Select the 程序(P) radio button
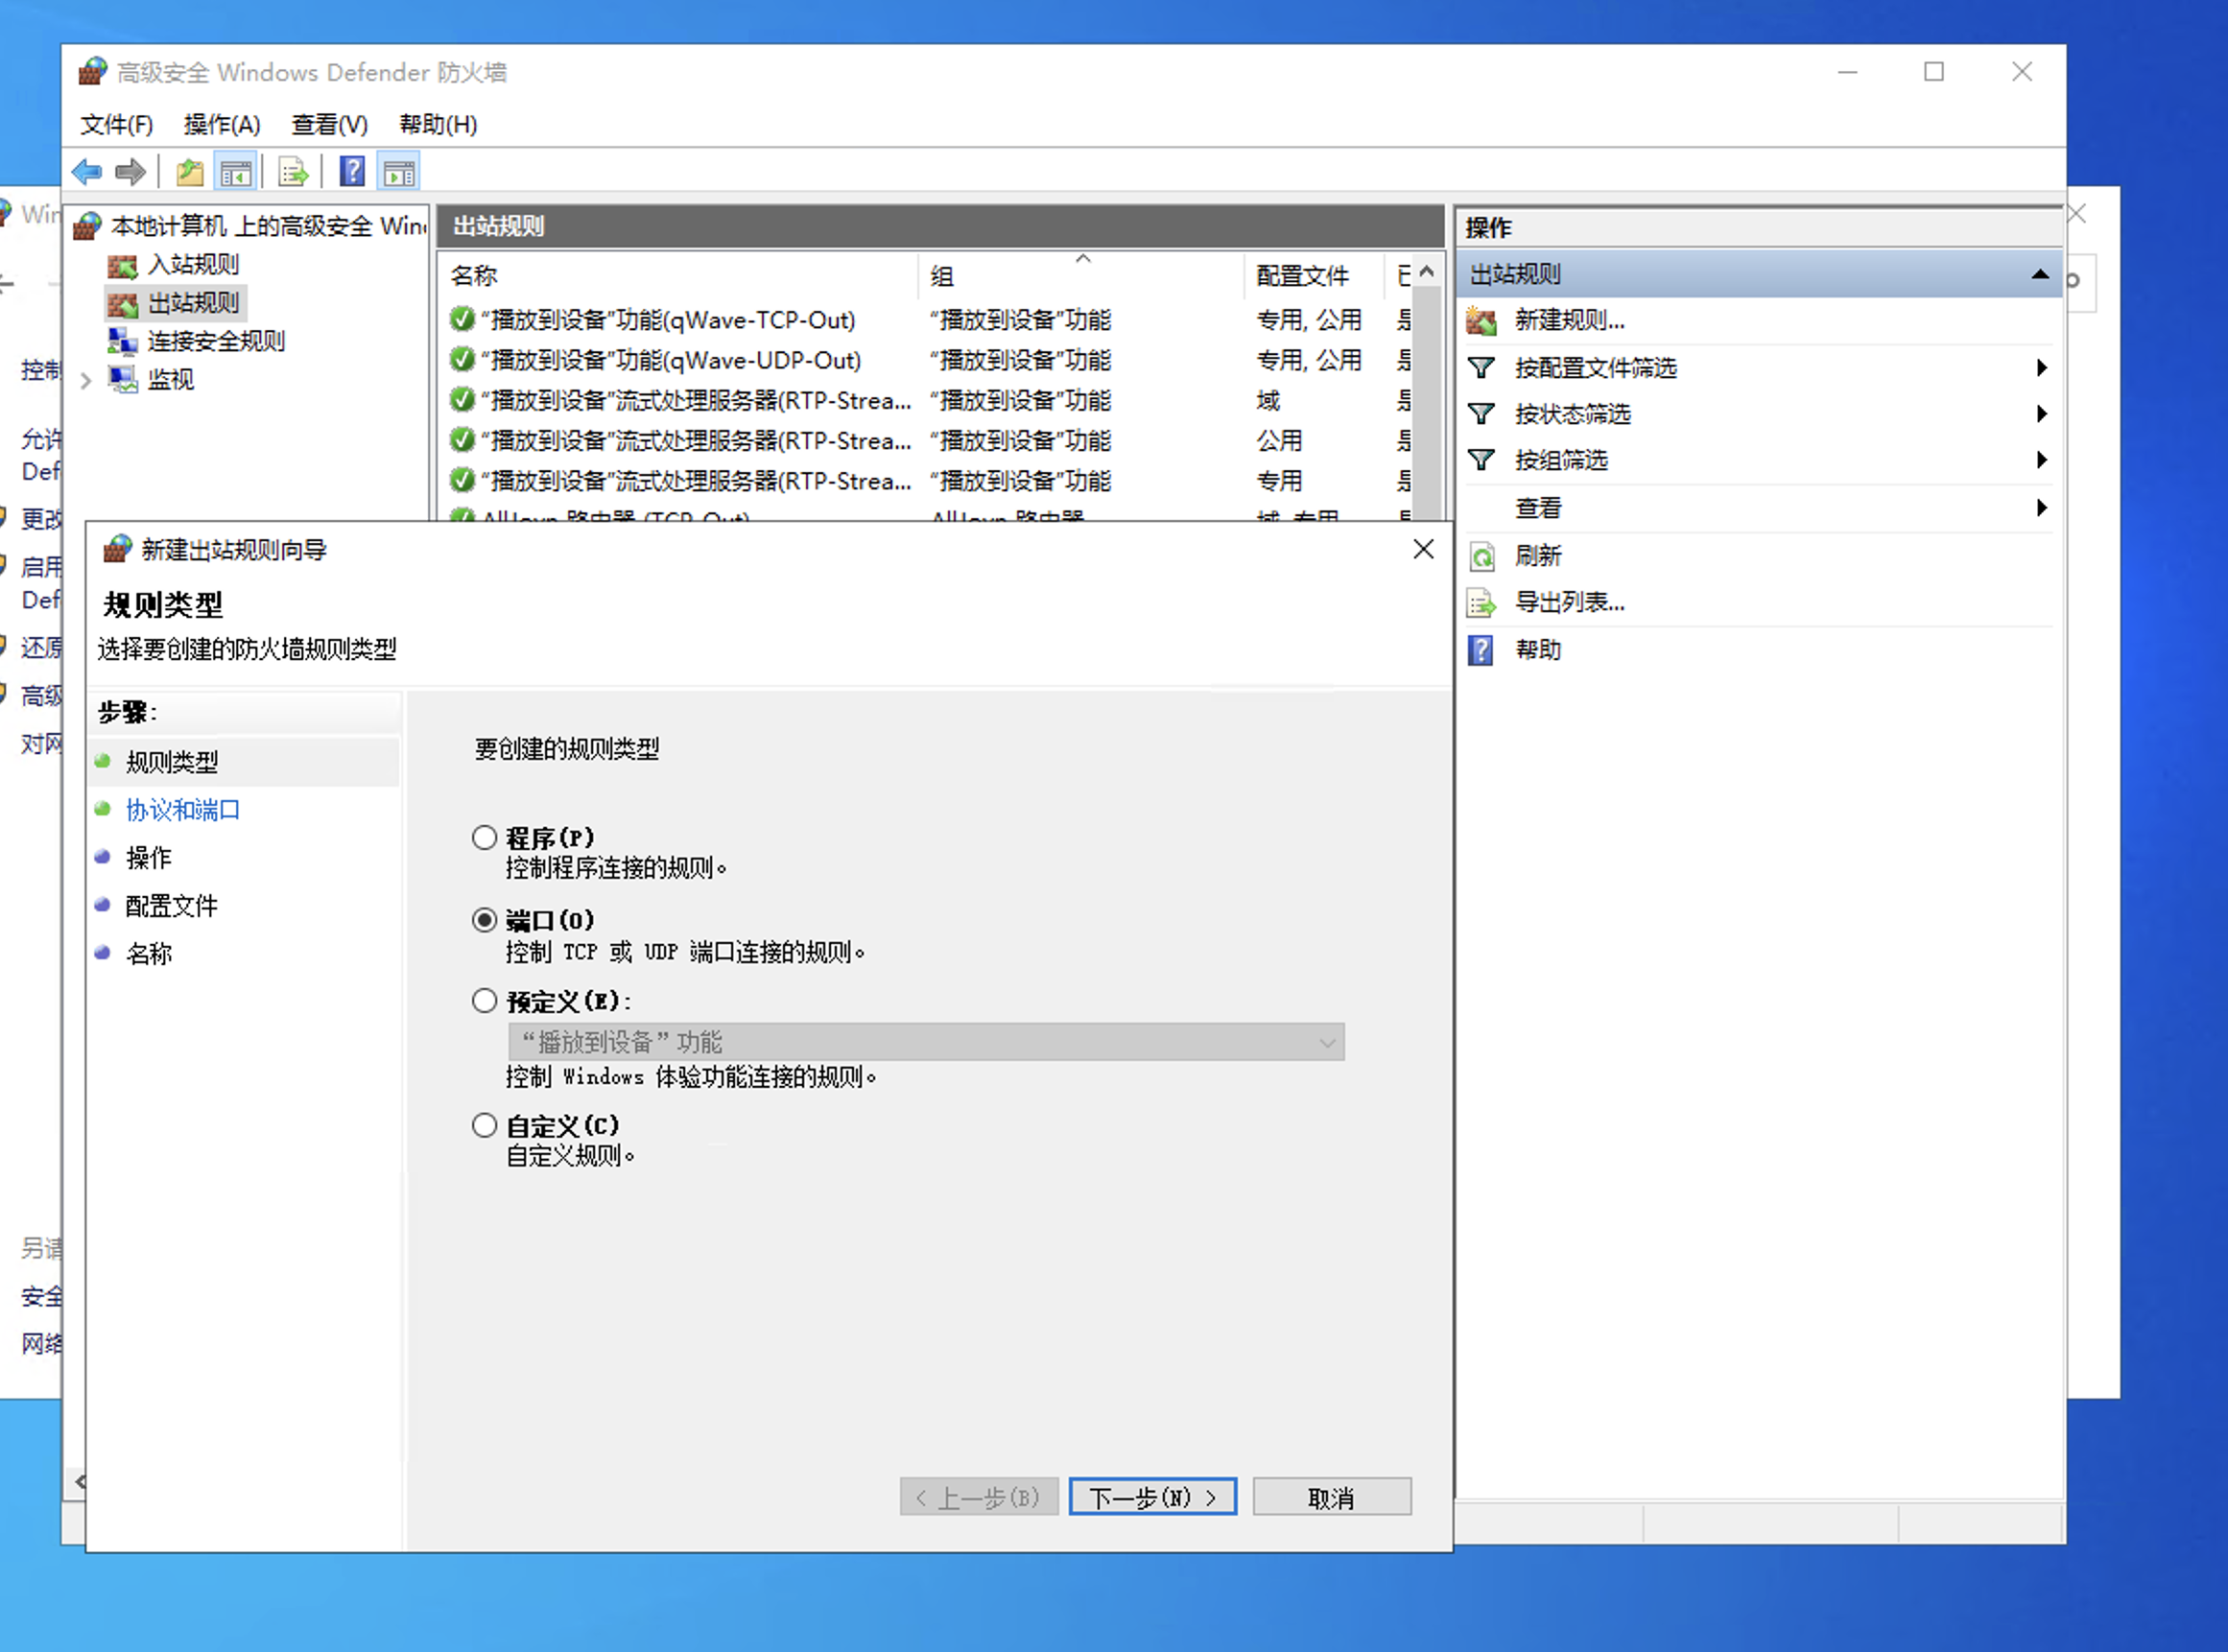The width and height of the screenshot is (2228, 1652). pyautogui.click(x=485, y=837)
